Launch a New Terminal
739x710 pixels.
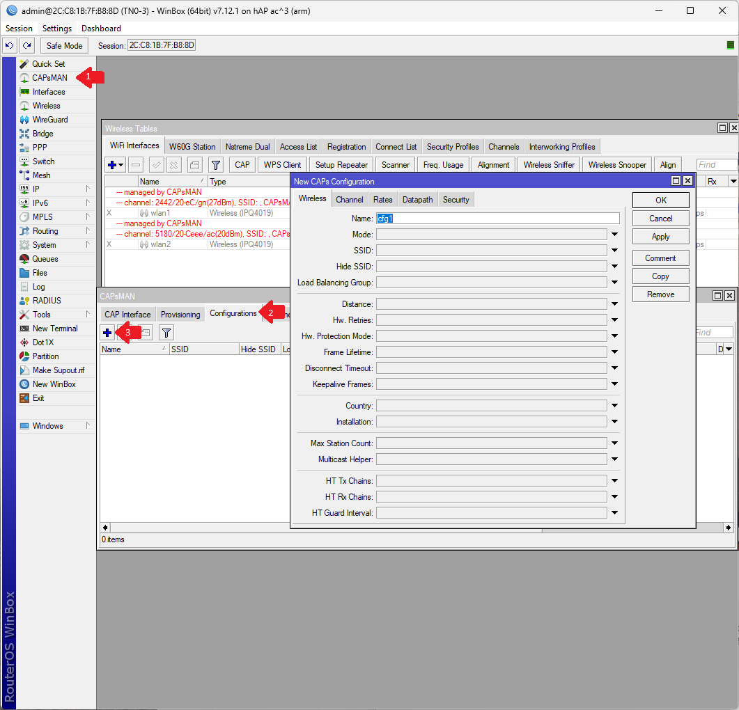[x=54, y=328]
